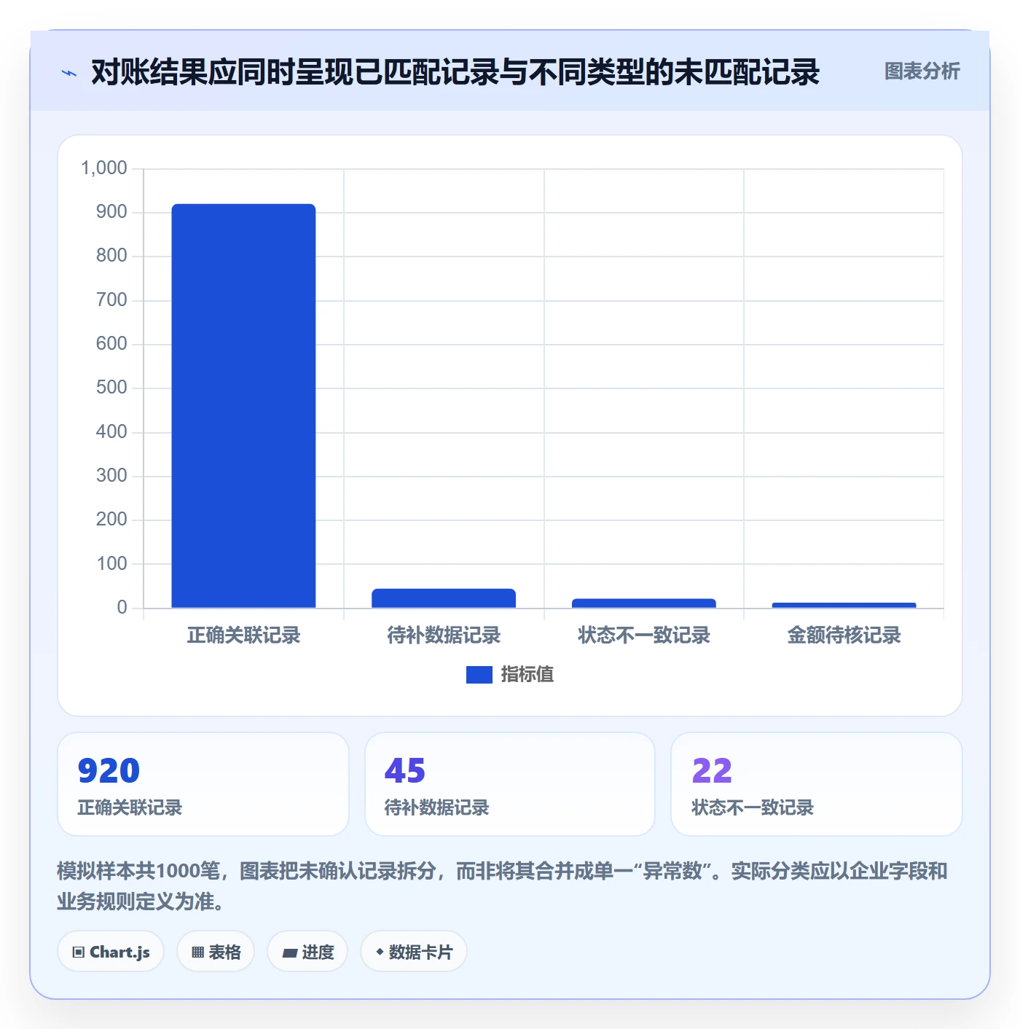Open the 22 状态不一致记录 data card
Viewport: 1020px width, 1029px height.
tap(817, 784)
